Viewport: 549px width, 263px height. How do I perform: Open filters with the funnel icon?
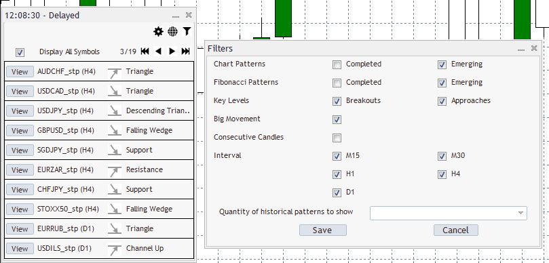click(187, 31)
